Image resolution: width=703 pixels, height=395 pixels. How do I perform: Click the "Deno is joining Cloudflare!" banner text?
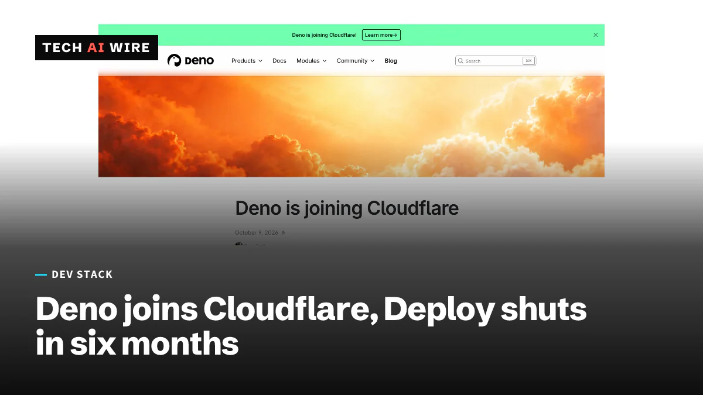(x=324, y=35)
